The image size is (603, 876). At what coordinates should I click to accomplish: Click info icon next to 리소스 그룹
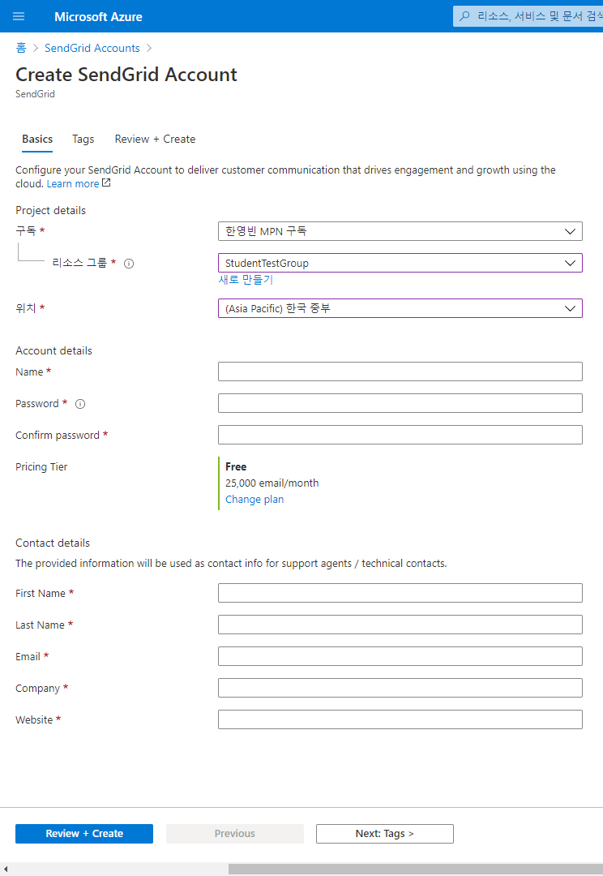(129, 263)
